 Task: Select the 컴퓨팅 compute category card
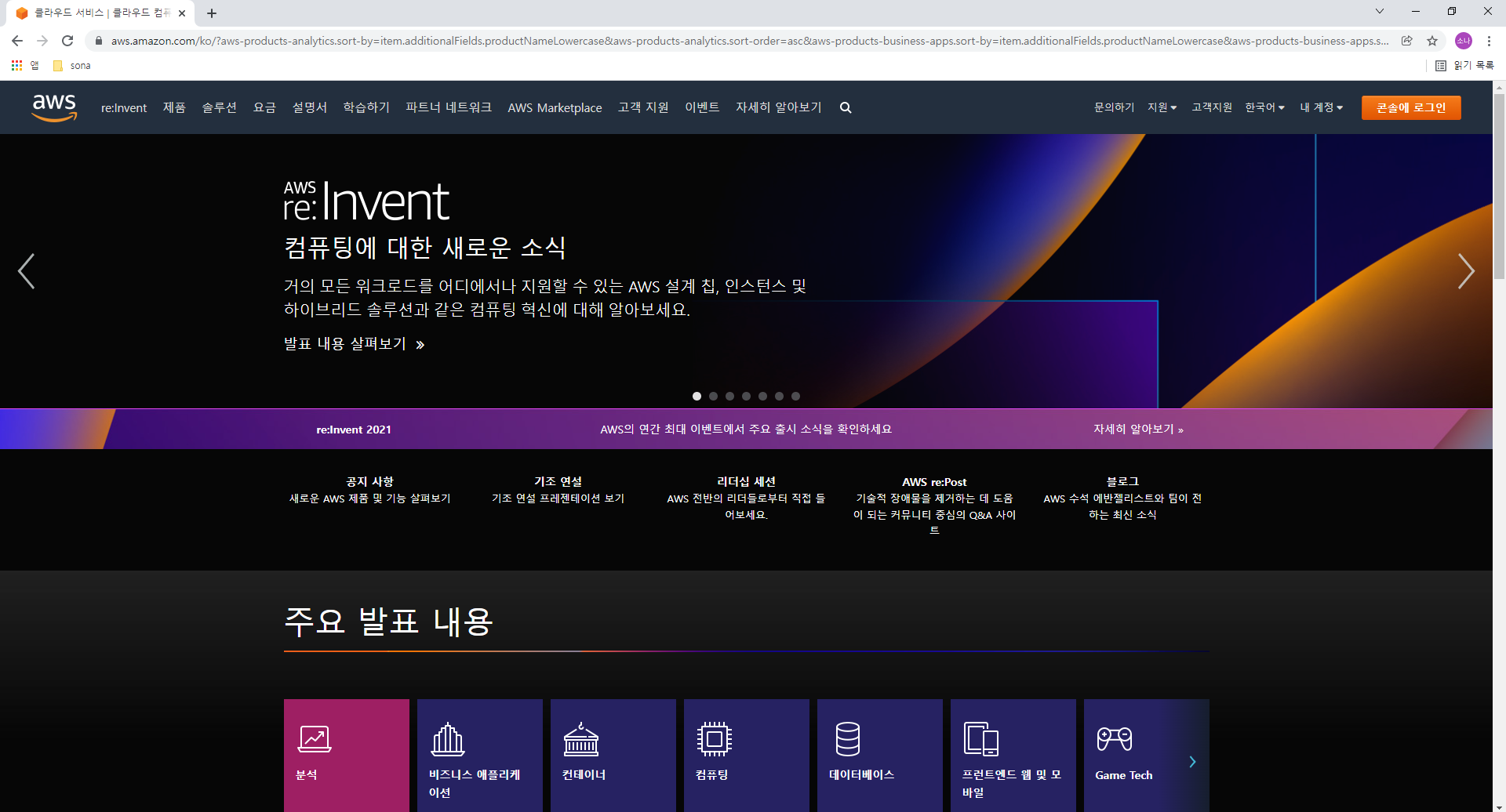747,756
